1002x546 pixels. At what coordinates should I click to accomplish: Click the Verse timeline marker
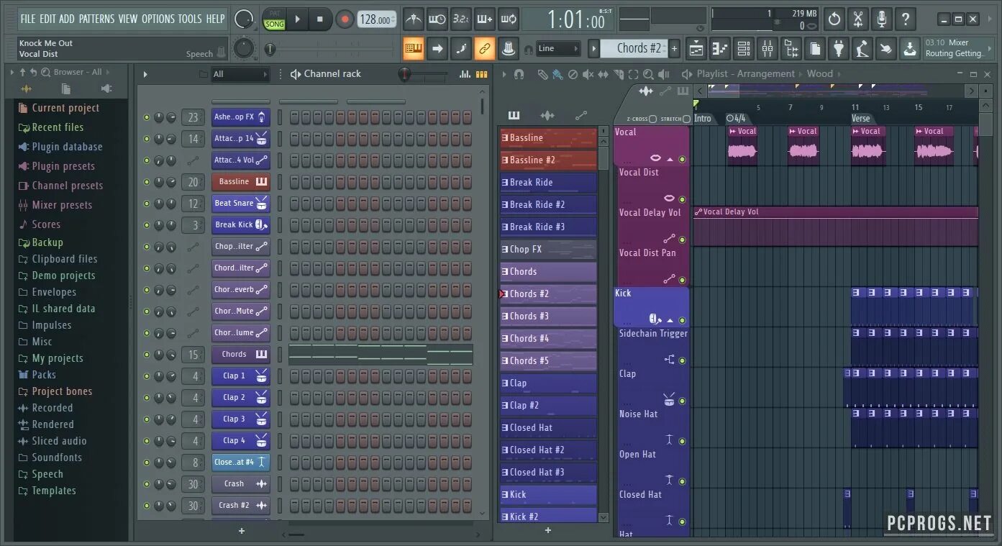point(860,119)
